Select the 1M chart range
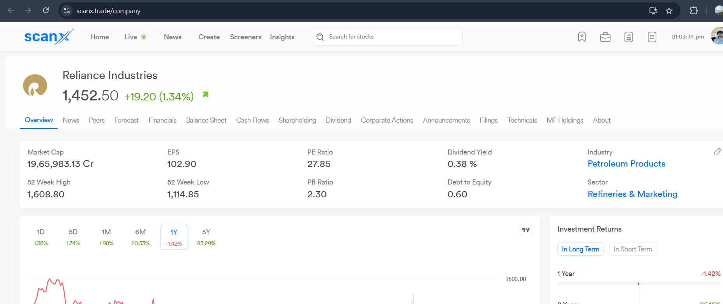 click(x=106, y=237)
